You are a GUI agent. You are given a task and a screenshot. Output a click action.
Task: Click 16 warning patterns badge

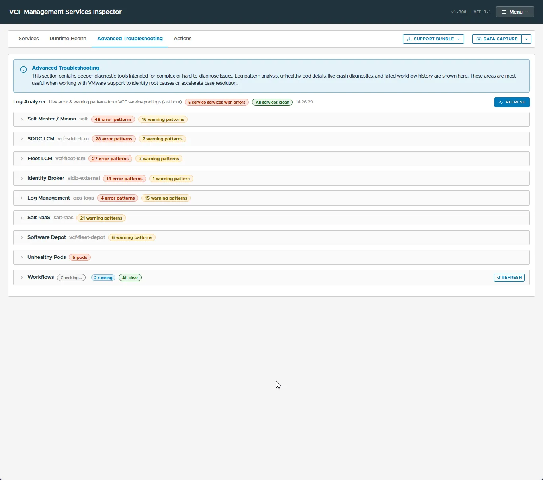pos(163,119)
